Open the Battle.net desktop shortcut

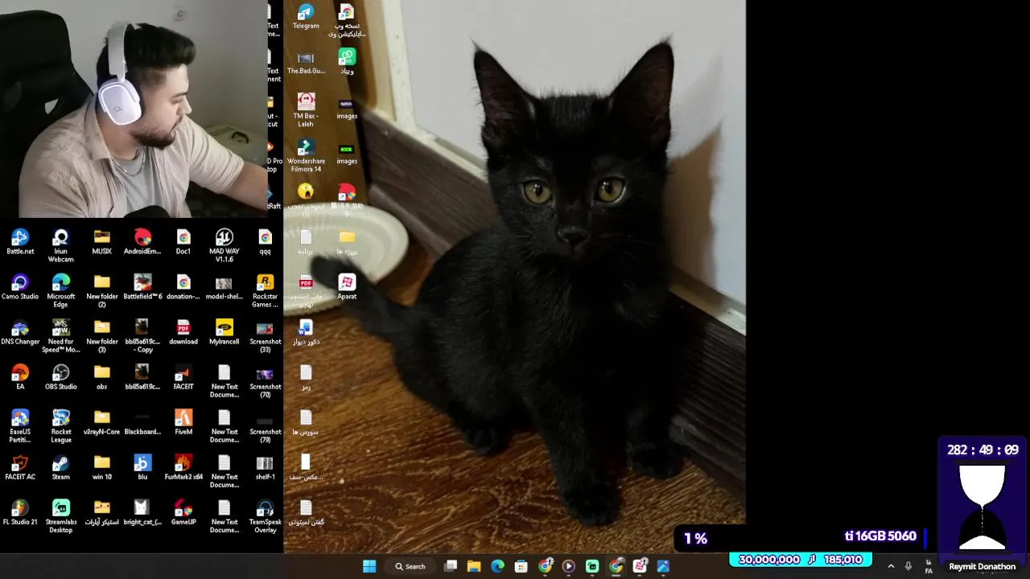(20, 241)
